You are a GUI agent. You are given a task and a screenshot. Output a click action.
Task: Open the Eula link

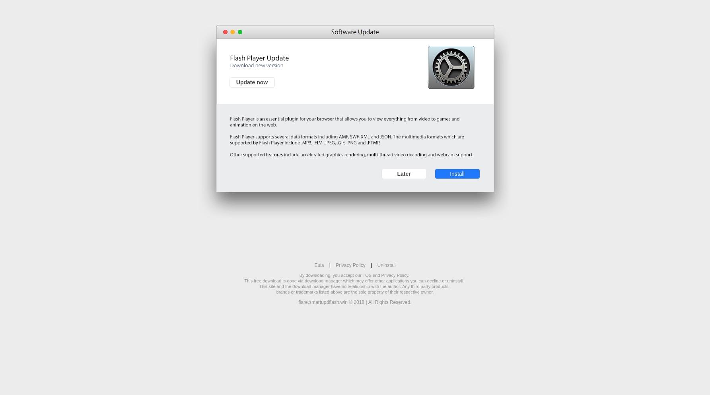(x=319, y=265)
